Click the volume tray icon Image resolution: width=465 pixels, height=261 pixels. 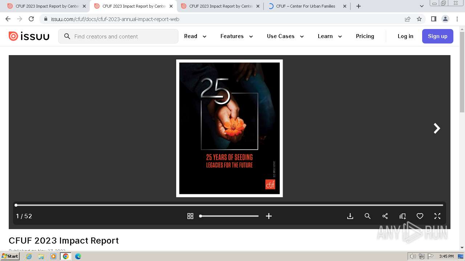(413, 256)
